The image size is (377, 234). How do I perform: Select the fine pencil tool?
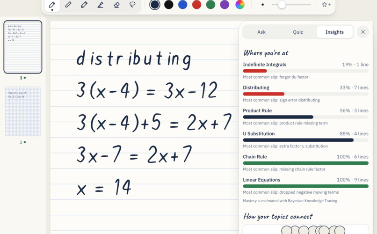[68, 5]
